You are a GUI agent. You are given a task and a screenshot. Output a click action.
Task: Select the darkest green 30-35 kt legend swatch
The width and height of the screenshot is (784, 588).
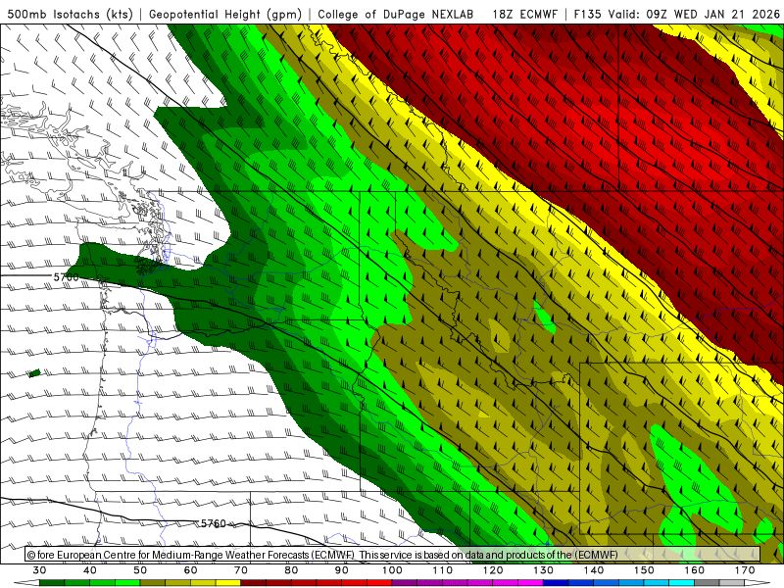click(52, 583)
